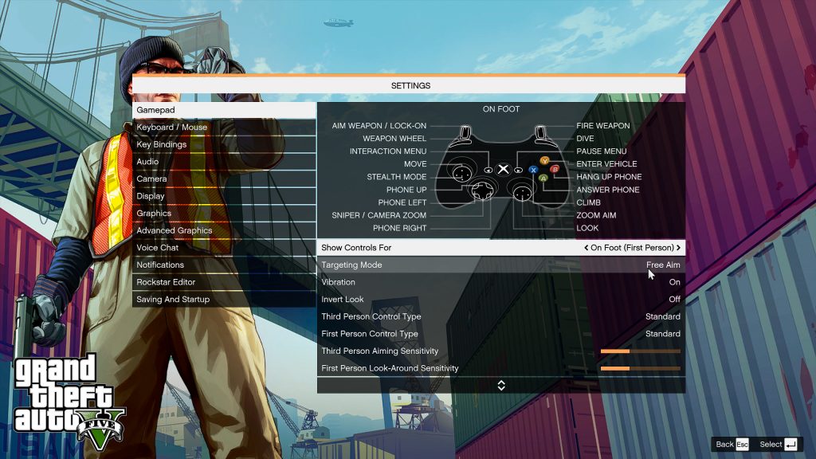Click the HANG UP PHONE label
The image size is (816, 459).
pos(609,177)
